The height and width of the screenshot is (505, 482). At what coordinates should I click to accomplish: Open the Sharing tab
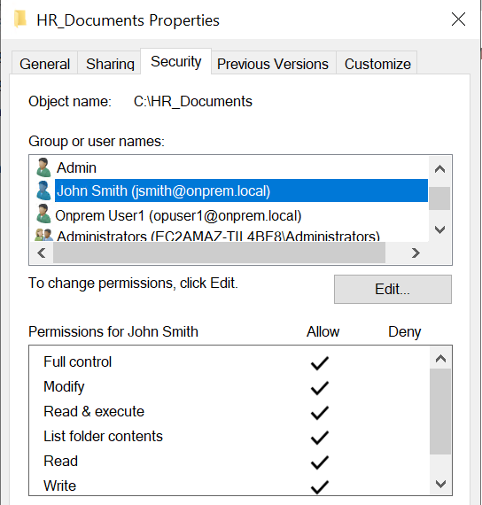click(110, 63)
